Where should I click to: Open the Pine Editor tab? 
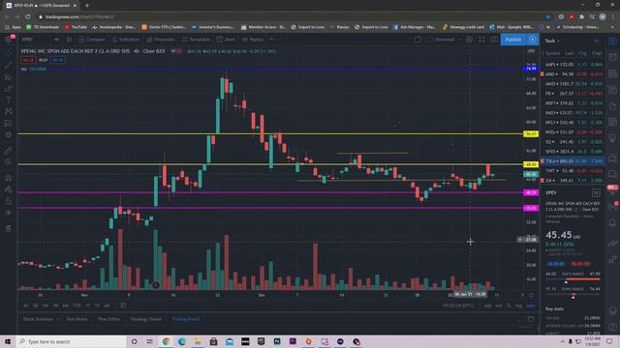[x=109, y=319]
